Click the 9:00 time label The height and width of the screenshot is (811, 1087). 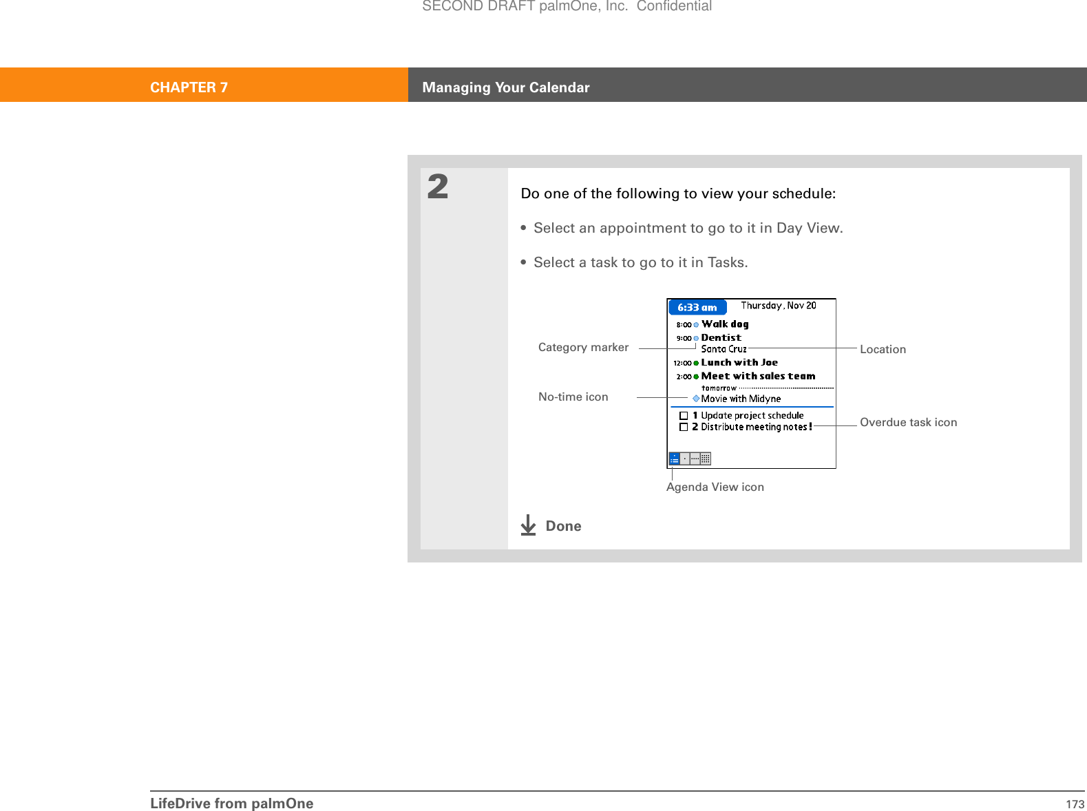coord(684,339)
